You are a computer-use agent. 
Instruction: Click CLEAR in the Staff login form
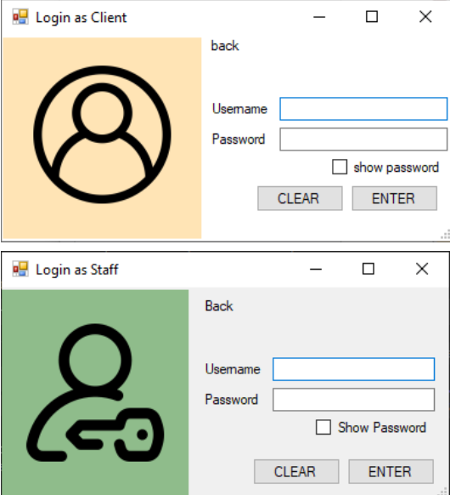296,472
